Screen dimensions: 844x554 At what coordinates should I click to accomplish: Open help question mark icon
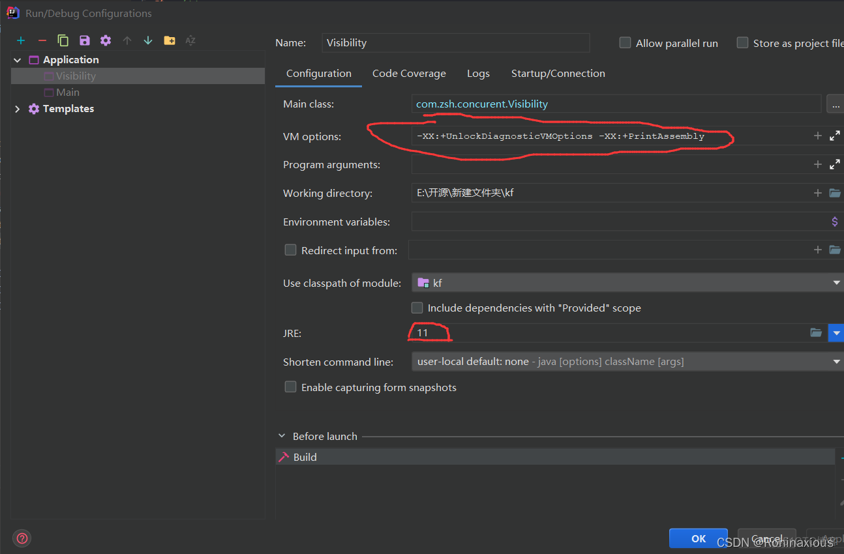[22, 538]
